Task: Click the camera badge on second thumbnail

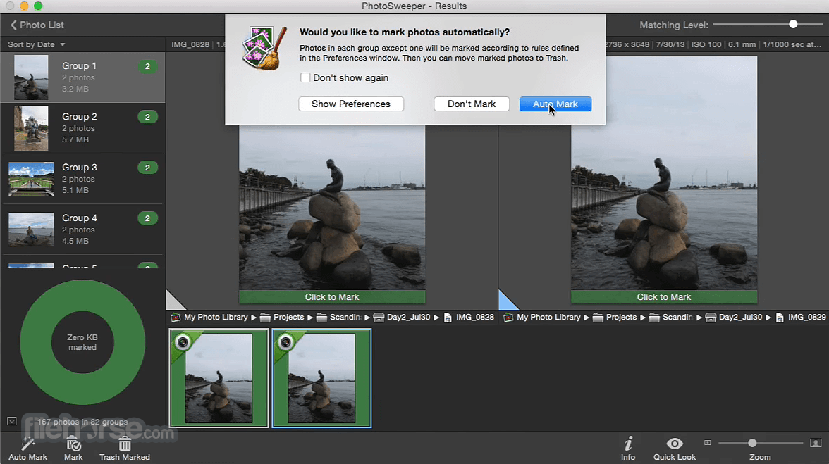Action: (285, 342)
